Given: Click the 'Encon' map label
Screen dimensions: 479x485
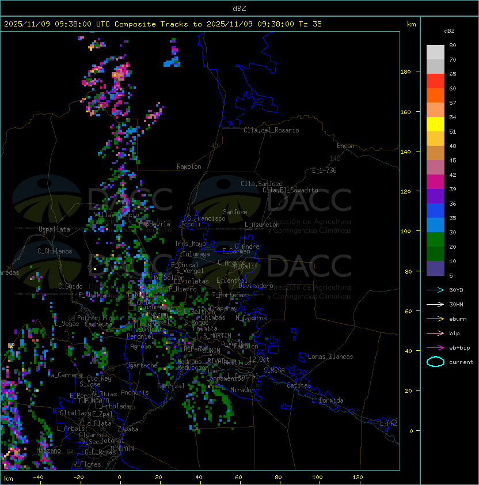Looking at the screenshot, I should 345,146.
